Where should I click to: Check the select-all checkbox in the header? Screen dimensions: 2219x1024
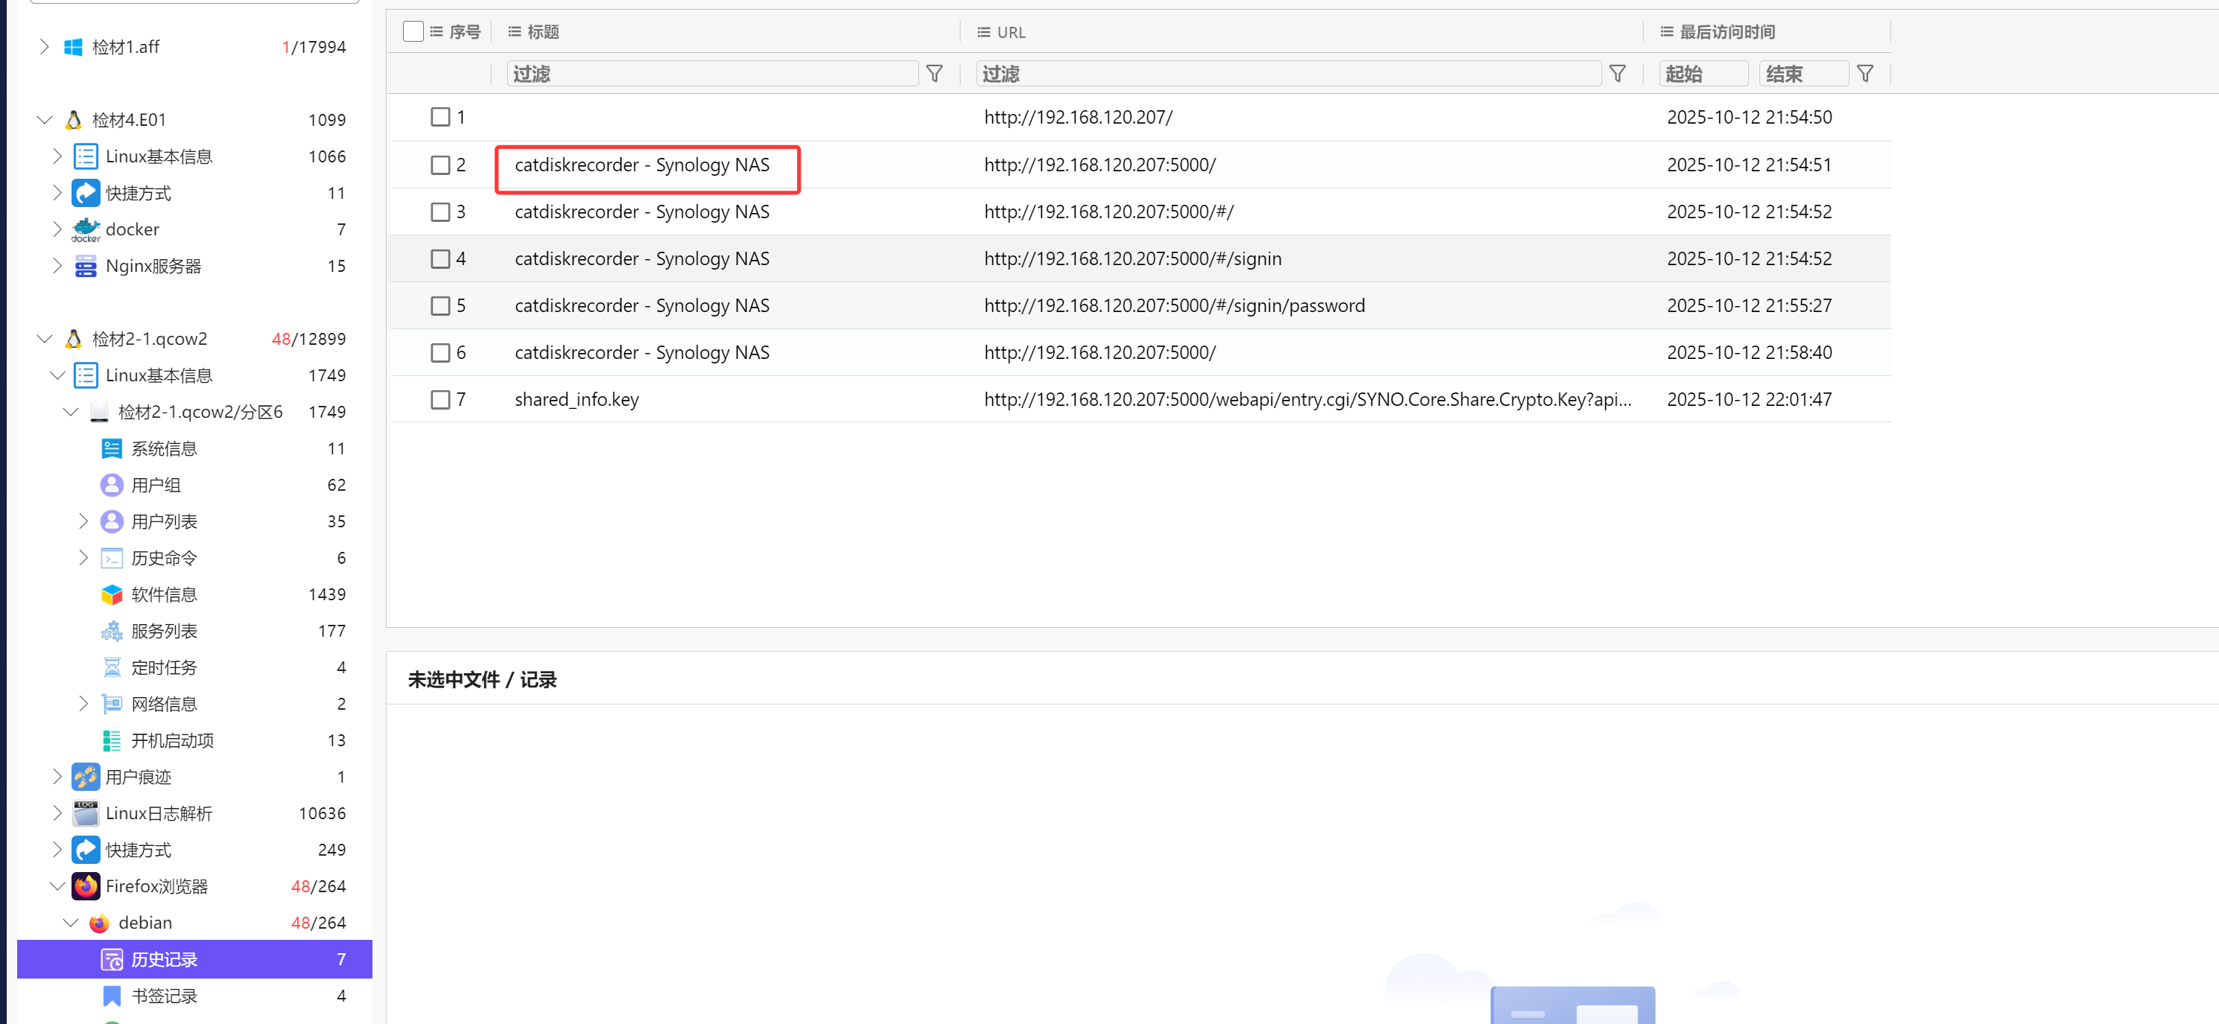click(x=413, y=32)
